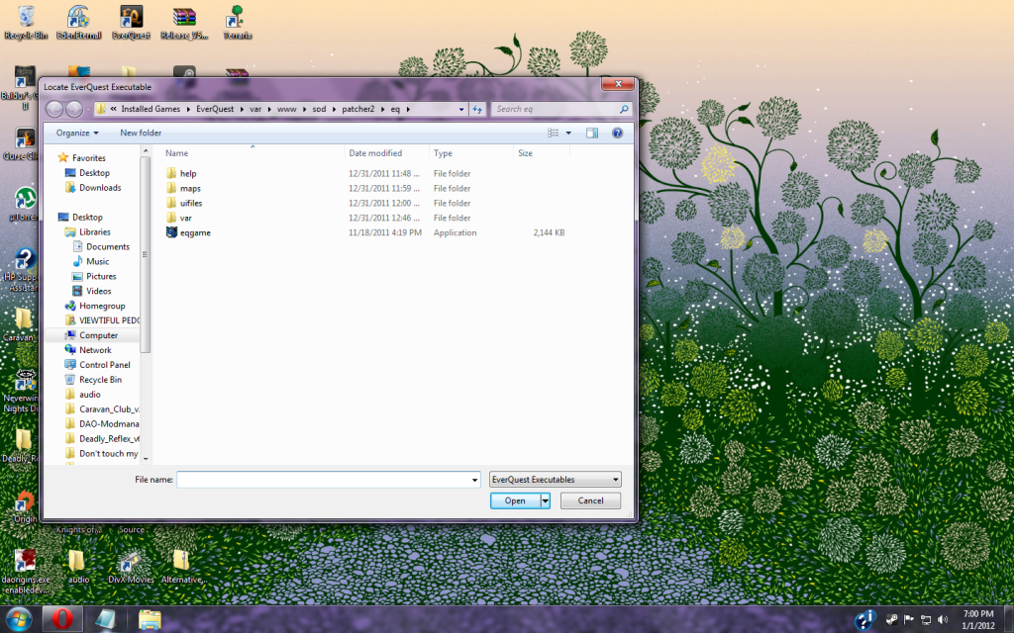
Task: Select the uifiles folder
Action: click(x=191, y=203)
